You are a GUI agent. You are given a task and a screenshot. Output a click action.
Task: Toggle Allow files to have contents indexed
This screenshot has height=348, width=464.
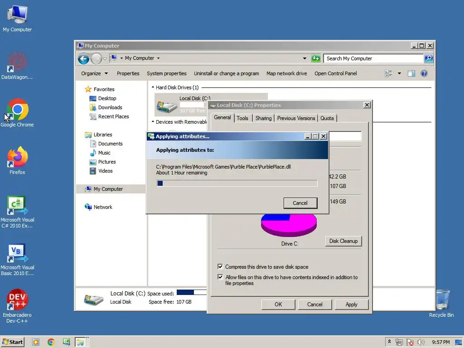coord(220,277)
